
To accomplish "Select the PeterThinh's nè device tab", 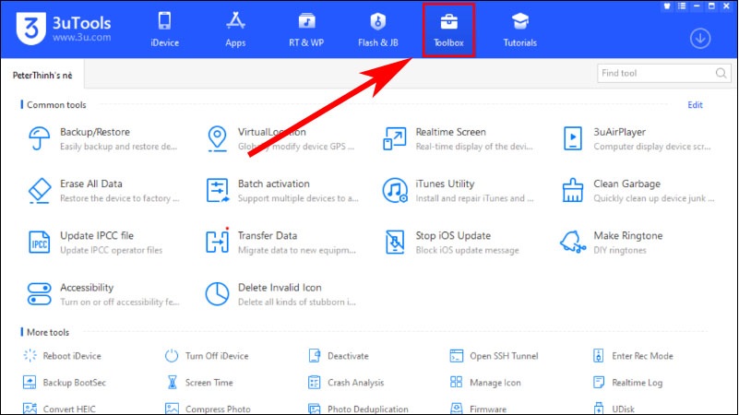I will pos(42,75).
